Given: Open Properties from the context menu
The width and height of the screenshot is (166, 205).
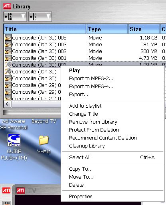Looking at the screenshot, I should pos(81,197).
